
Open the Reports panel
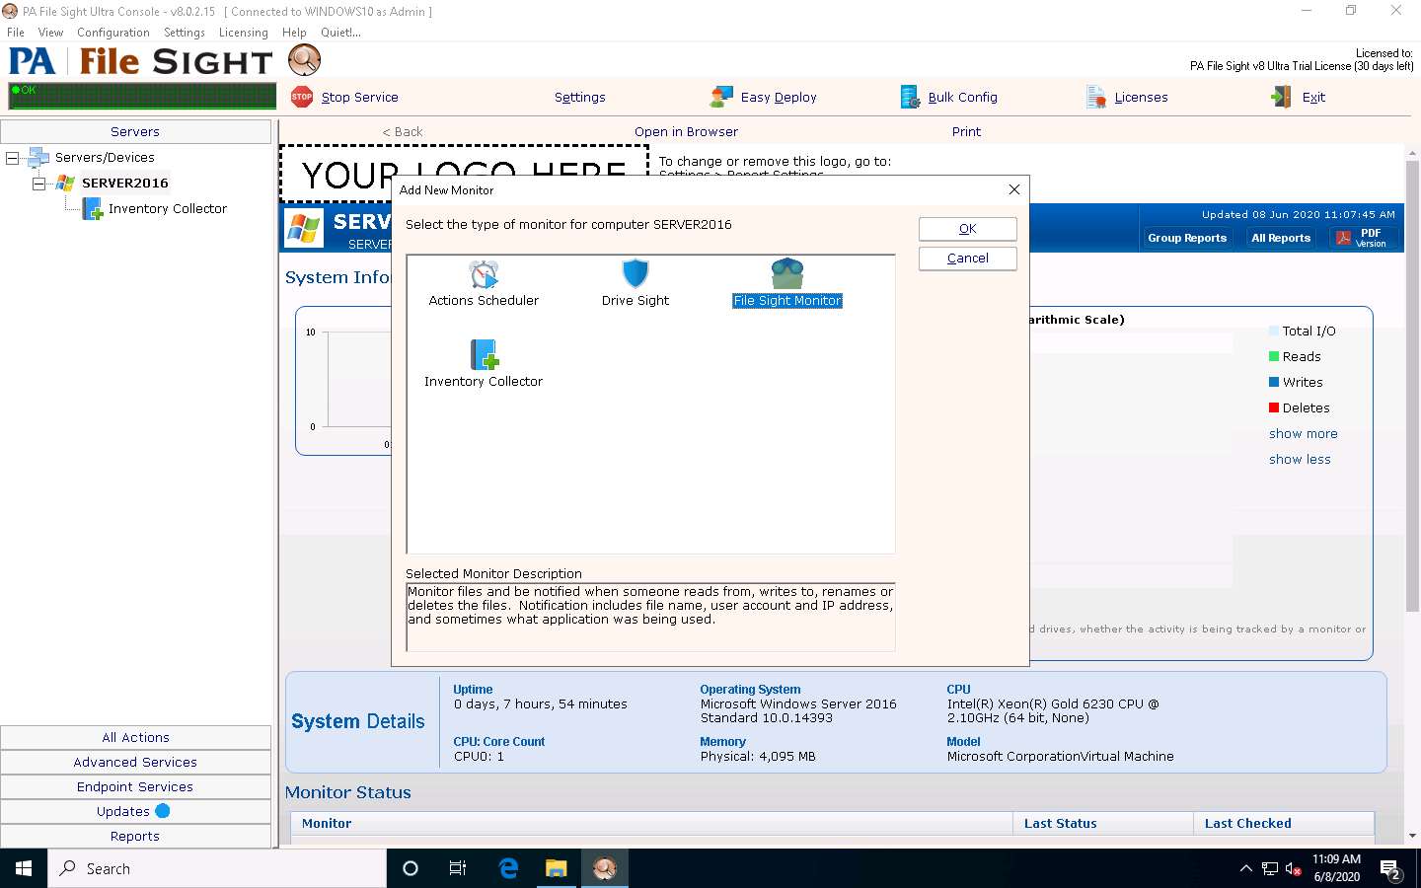coord(136,836)
